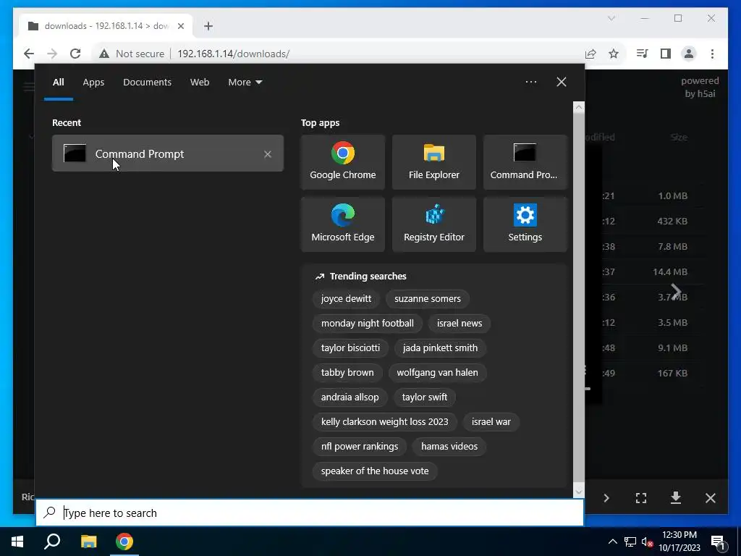Open File Explorer from Top apps
Viewport: 741px width, 556px height.
[434, 162]
